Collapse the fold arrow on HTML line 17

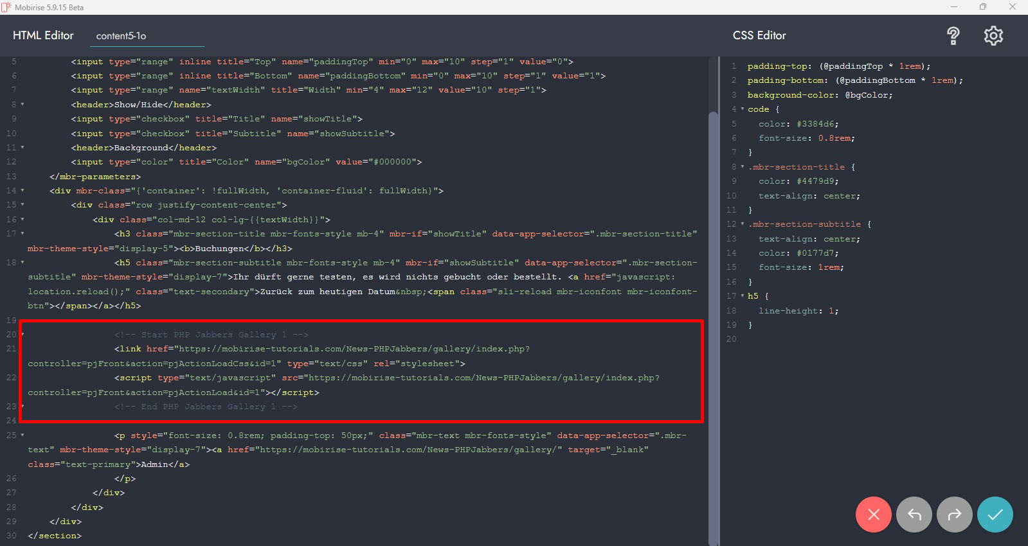pyautogui.click(x=23, y=234)
